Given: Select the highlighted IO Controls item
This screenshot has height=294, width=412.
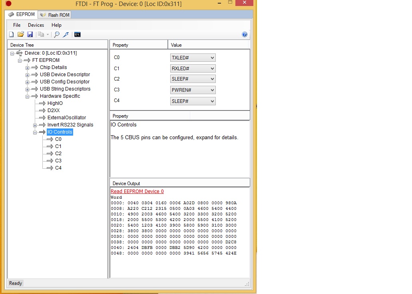Looking at the screenshot, I should coord(60,132).
